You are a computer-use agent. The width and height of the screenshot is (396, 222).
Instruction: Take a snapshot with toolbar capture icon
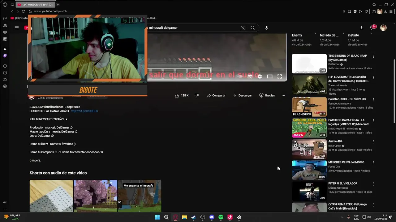pos(349,11)
